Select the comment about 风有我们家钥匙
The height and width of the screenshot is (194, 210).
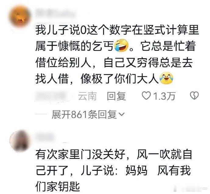point(114,171)
